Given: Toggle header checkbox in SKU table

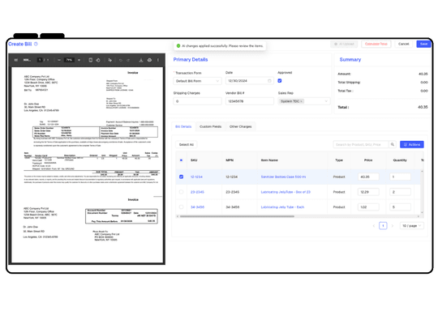Looking at the screenshot, I should [181, 160].
